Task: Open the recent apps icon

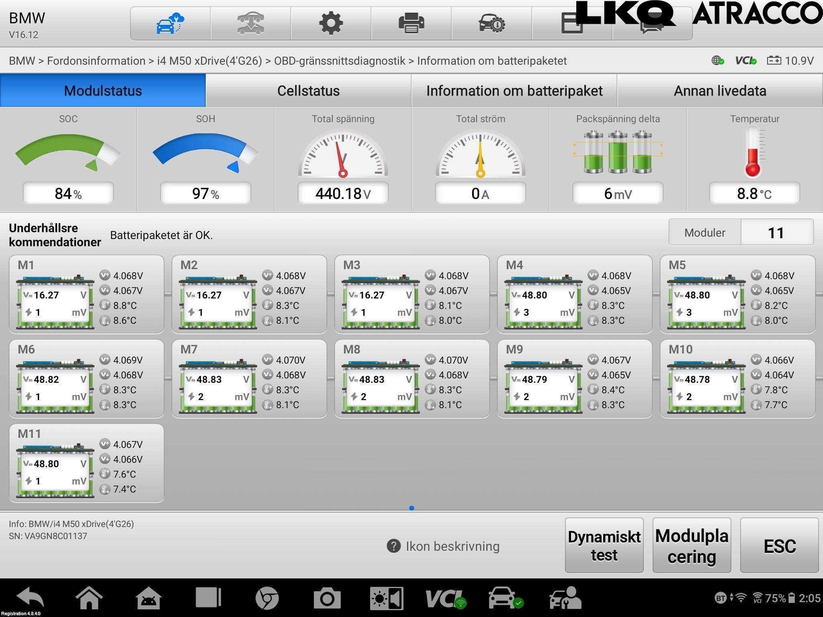Action: click(x=208, y=598)
